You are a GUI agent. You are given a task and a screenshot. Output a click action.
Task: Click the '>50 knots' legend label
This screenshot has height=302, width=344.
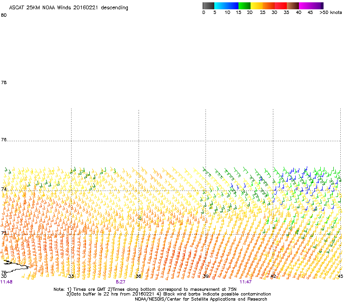331,13
